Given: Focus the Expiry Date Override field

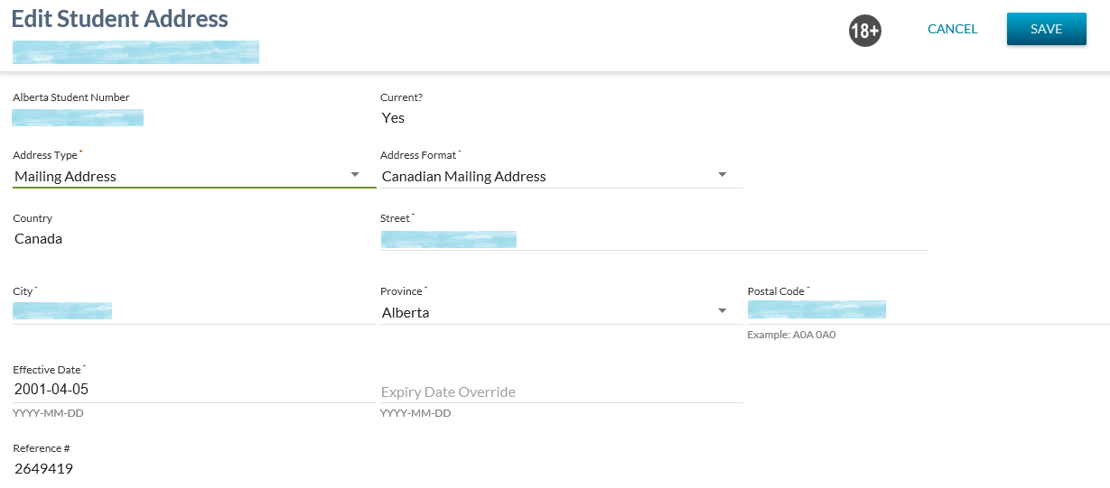Looking at the screenshot, I should (x=560, y=391).
